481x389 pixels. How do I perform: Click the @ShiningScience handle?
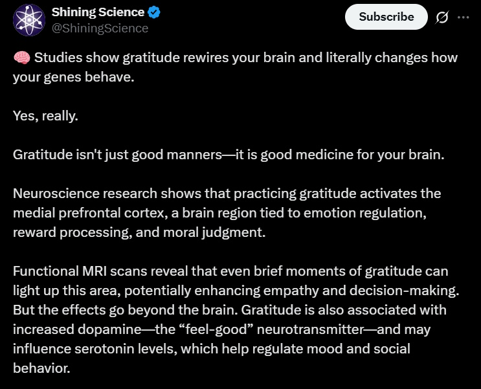pyautogui.click(x=100, y=28)
